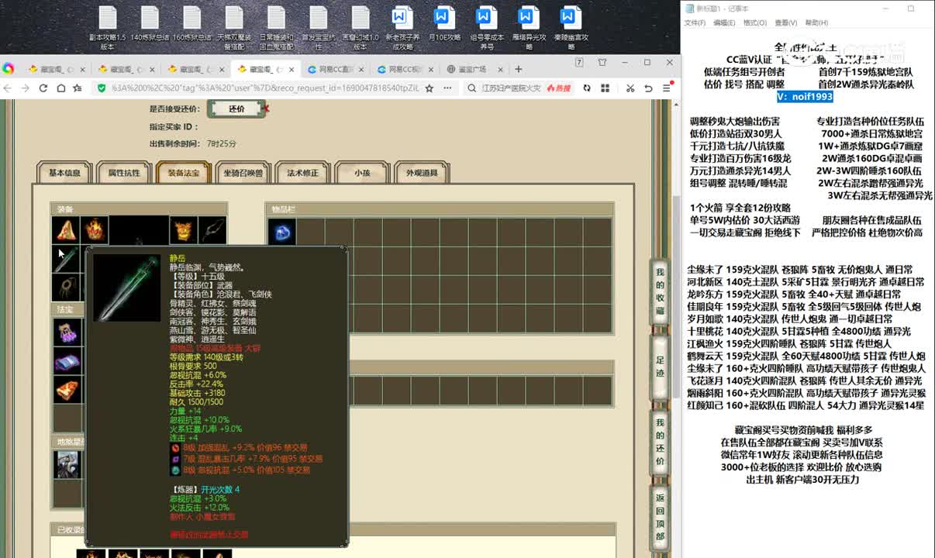Open the favorites list icon beside home

pyautogui.click(x=78, y=88)
